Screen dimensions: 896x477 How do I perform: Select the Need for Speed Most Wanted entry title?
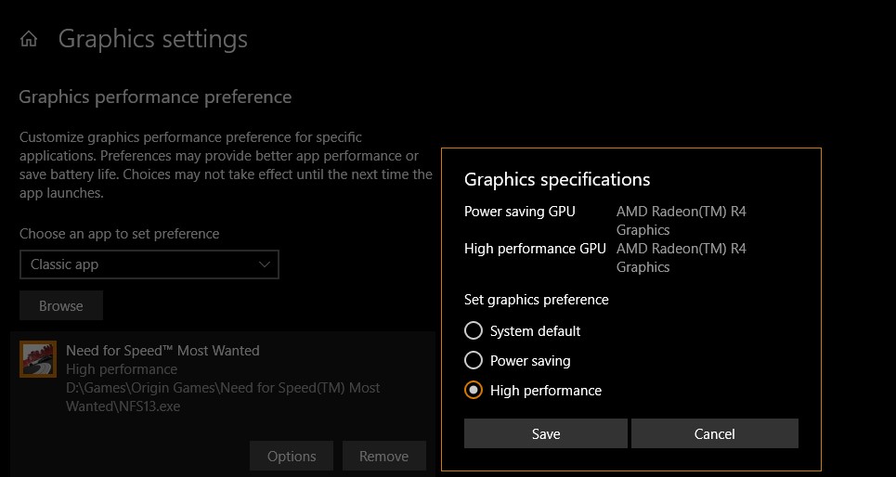pos(162,351)
